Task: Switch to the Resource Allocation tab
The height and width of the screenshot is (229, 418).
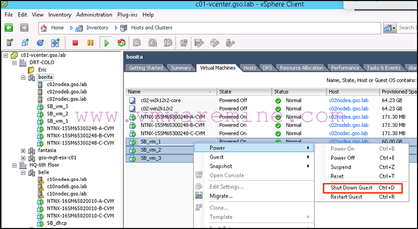Action: click(x=301, y=68)
